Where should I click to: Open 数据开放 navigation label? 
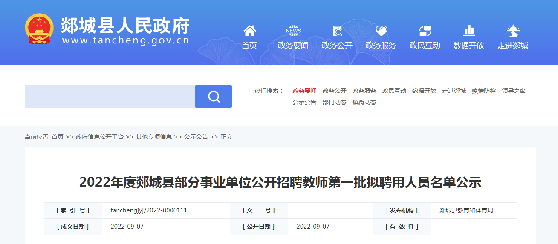469,45
